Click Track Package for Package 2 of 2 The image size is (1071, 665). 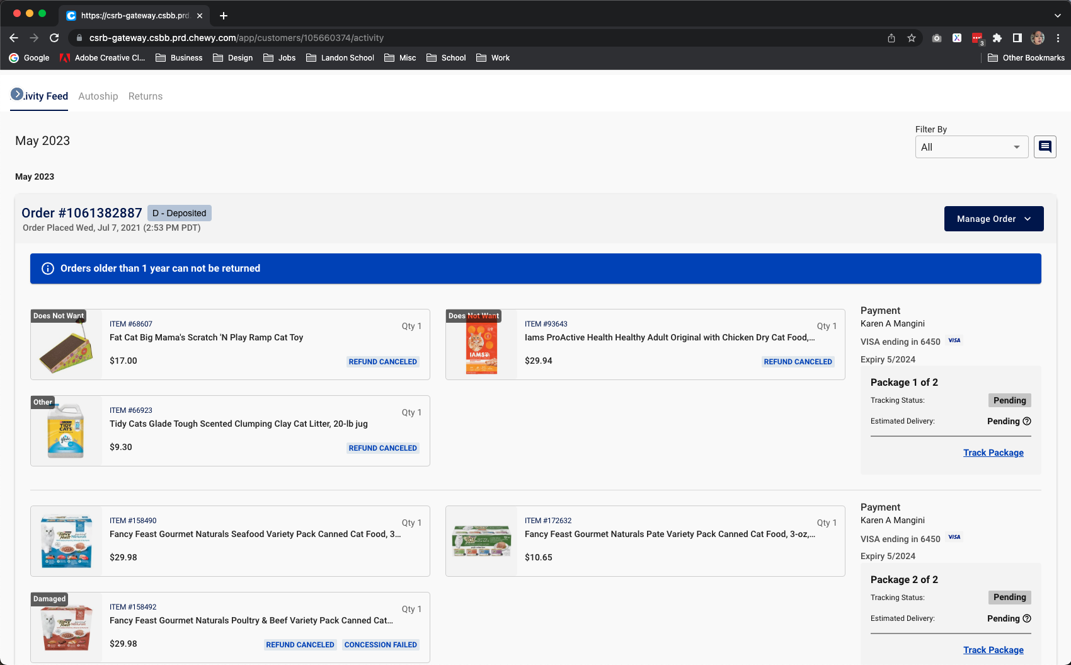click(993, 650)
